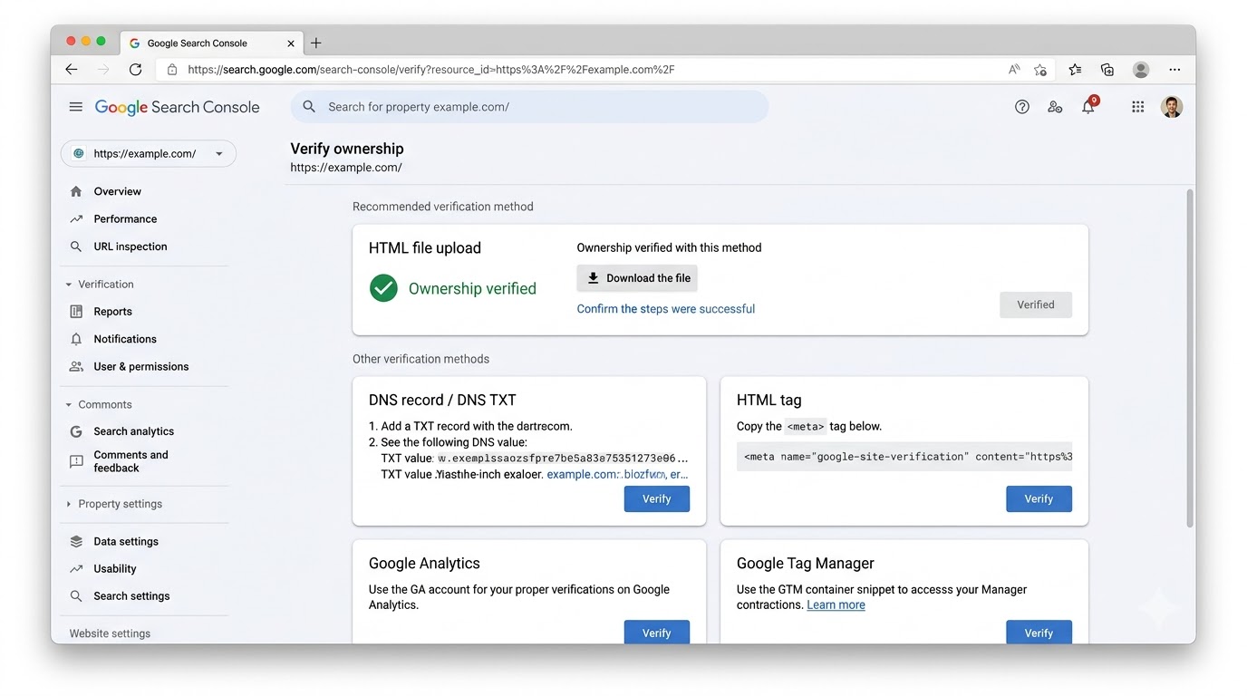Click Verify in the HTML tag card

click(1039, 499)
